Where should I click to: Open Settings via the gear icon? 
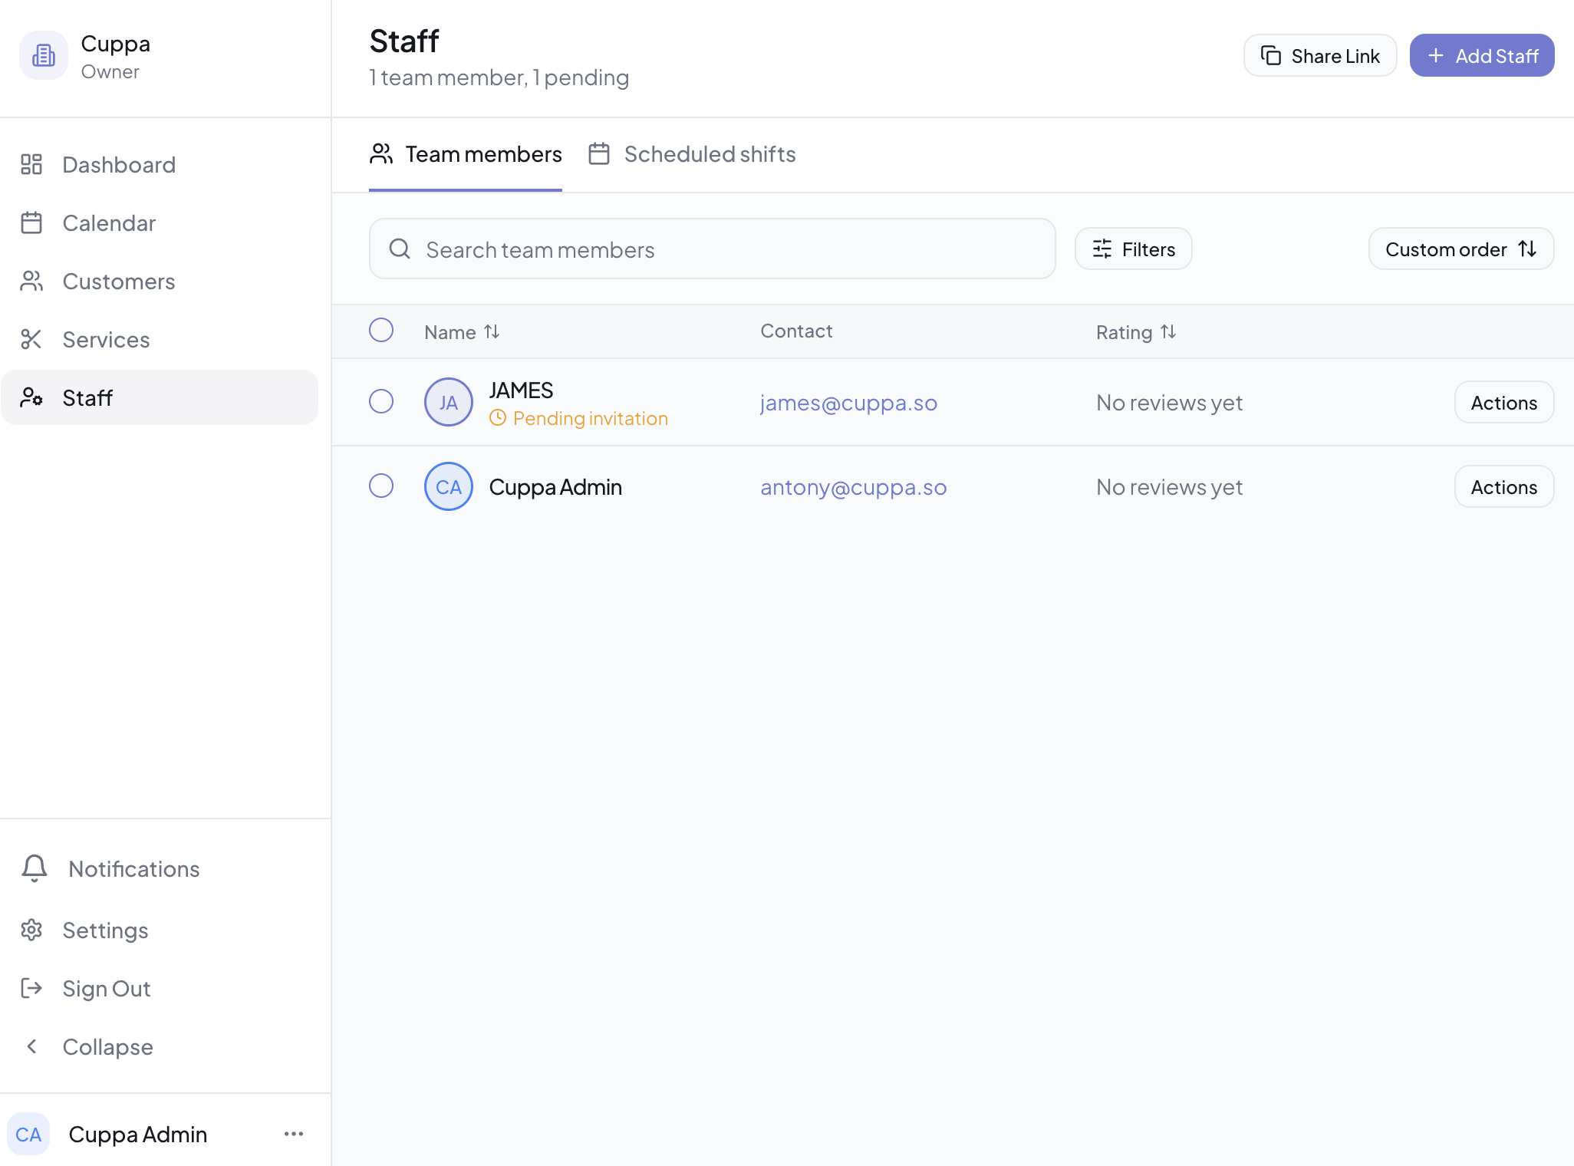pyautogui.click(x=31, y=930)
